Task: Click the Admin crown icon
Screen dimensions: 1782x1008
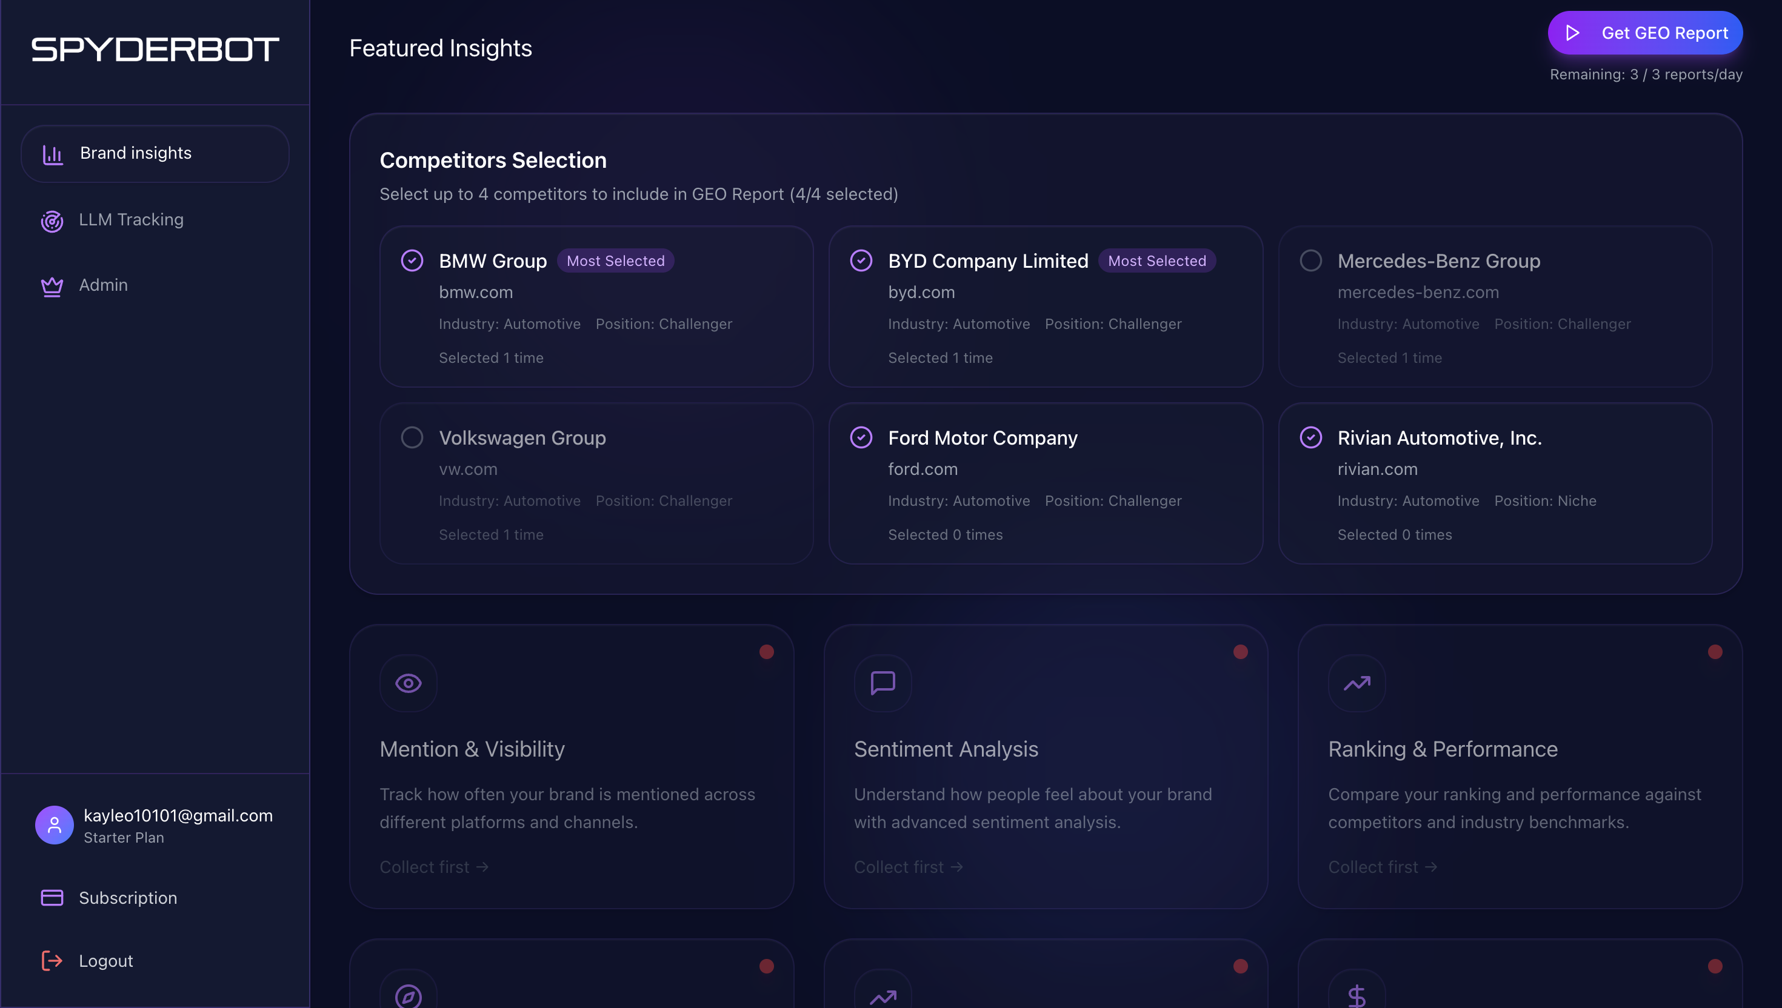Action: click(52, 286)
